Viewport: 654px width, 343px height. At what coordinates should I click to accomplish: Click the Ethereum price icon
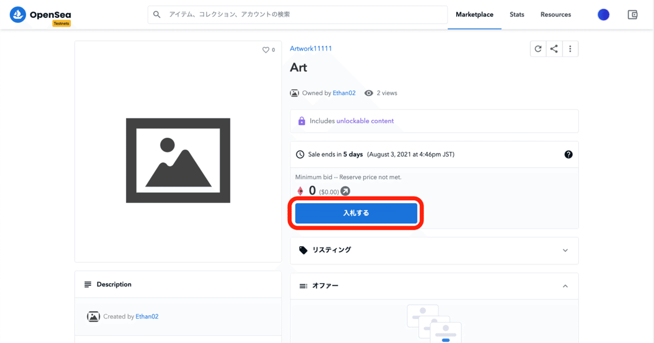tap(300, 191)
